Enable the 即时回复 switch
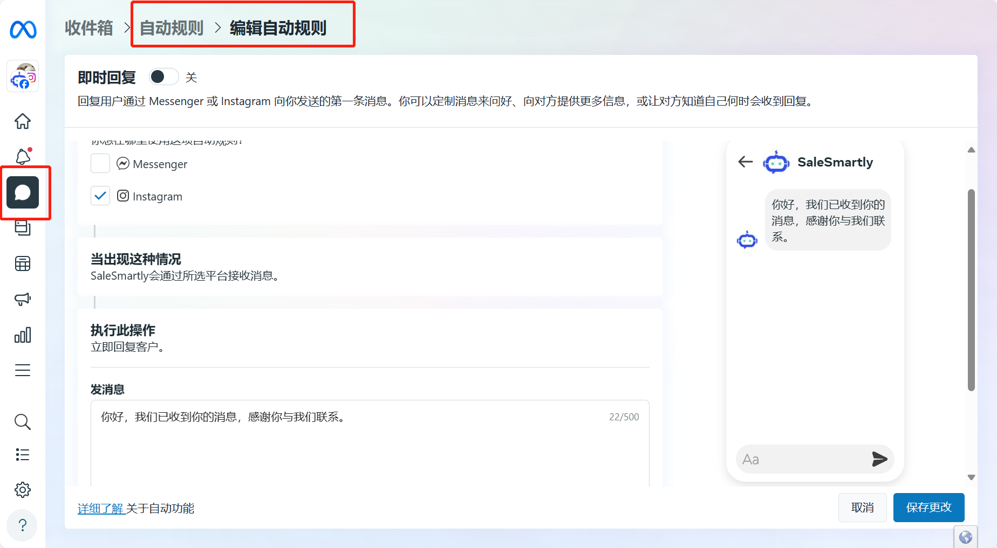Screen dimensions: 997x548 click(163, 77)
